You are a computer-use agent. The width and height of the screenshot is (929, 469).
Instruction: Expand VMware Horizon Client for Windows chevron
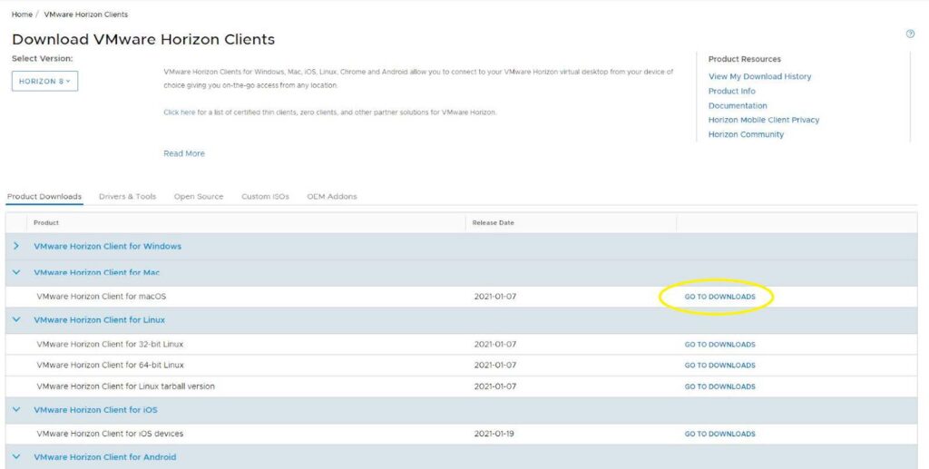16,246
